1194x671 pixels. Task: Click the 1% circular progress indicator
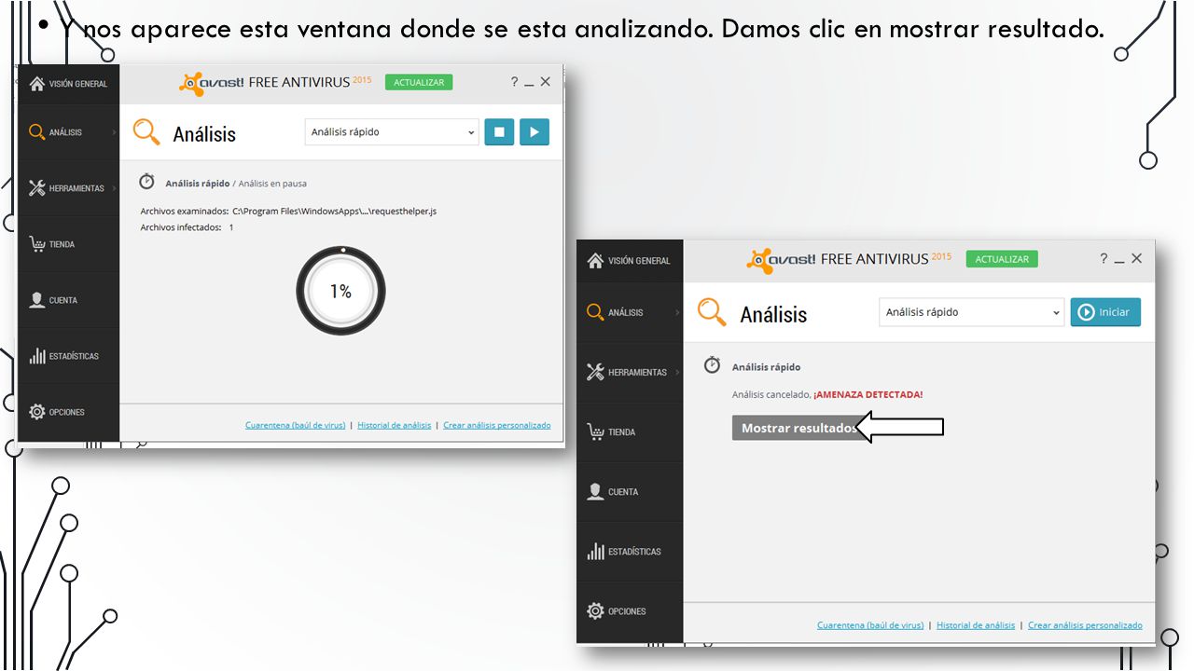340,291
